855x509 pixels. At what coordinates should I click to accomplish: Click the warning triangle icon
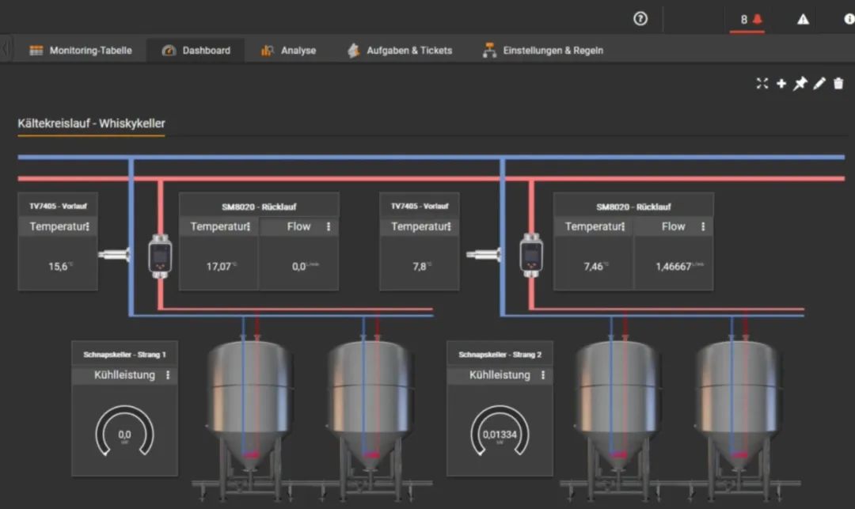(803, 19)
